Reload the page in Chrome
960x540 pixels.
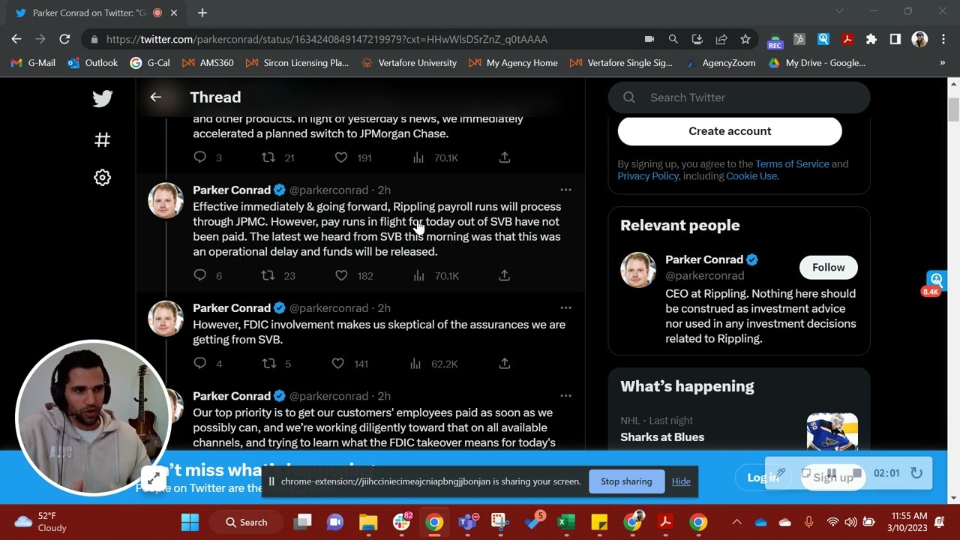pyautogui.click(x=64, y=39)
